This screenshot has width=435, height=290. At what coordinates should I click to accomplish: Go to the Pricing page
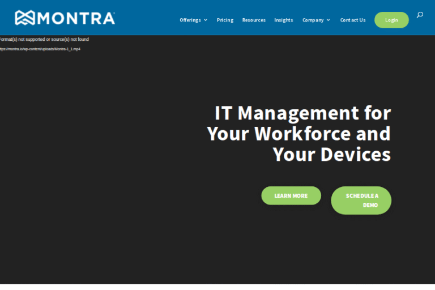tap(225, 20)
